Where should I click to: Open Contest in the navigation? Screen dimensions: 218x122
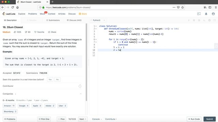tap(51, 14)
